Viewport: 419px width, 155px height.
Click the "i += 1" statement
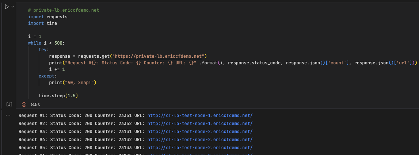(57, 69)
